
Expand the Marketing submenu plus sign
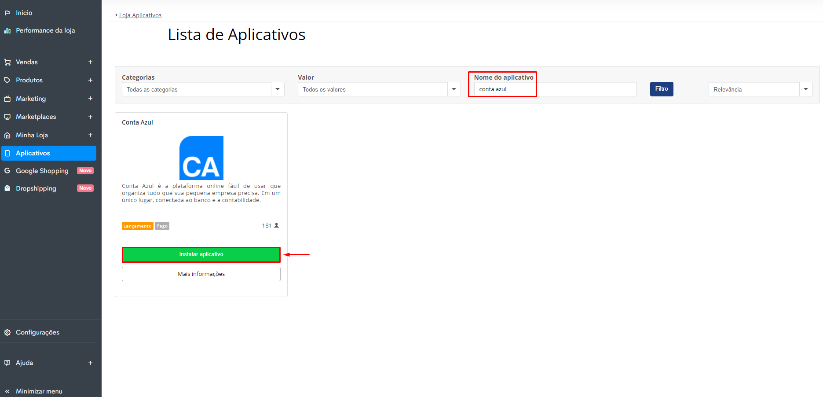(90, 99)
